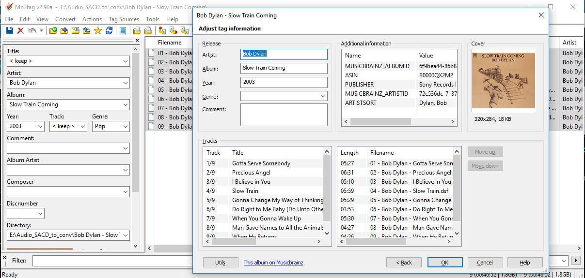Click the add directory folder icon with plus
This screenshot has height=278, width=585.
64,30
